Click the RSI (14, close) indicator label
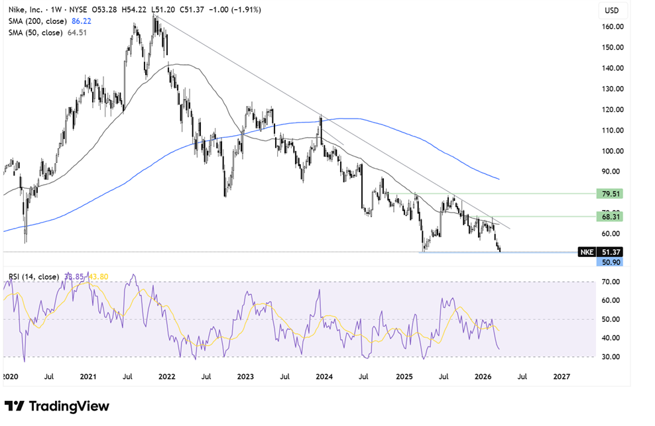This screenshot has height=426, width=655. pos(34,276)
